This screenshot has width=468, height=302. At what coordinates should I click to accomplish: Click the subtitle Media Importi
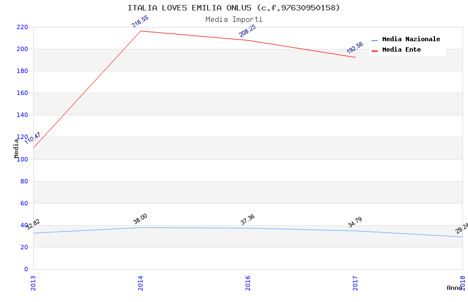[x=233, y=20]
